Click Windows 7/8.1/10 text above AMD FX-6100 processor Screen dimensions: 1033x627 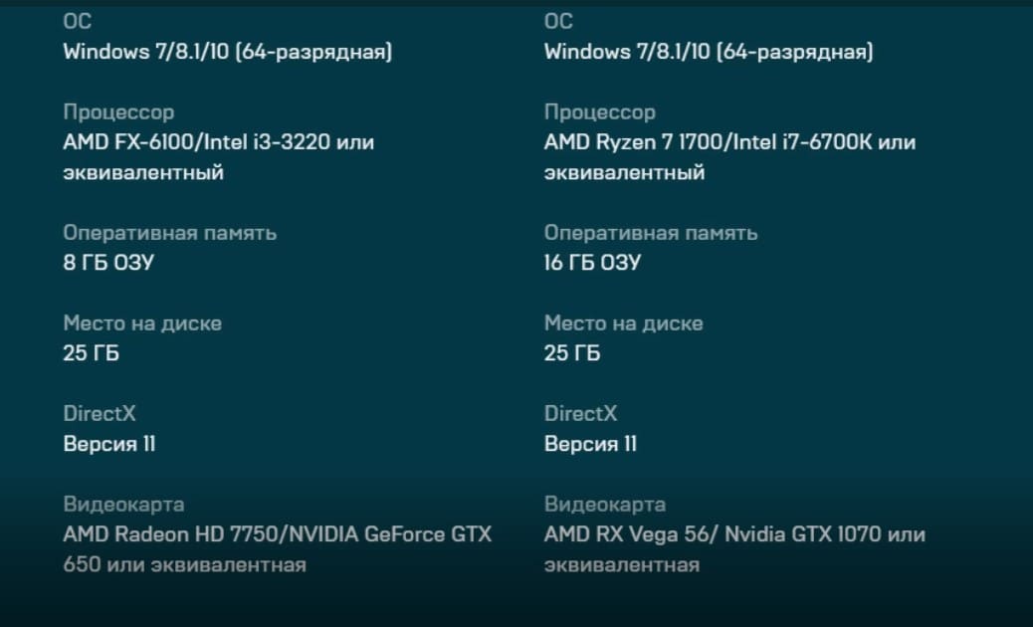227,52
